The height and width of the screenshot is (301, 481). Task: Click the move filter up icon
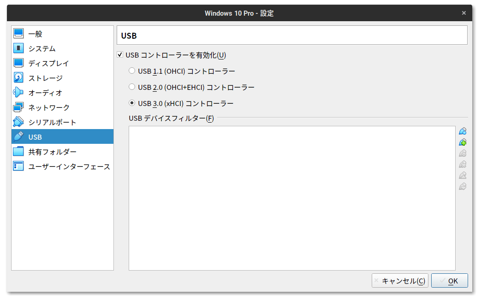(463, 175)
